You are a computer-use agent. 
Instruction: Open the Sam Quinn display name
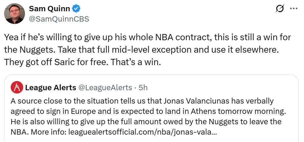[49, 9]
